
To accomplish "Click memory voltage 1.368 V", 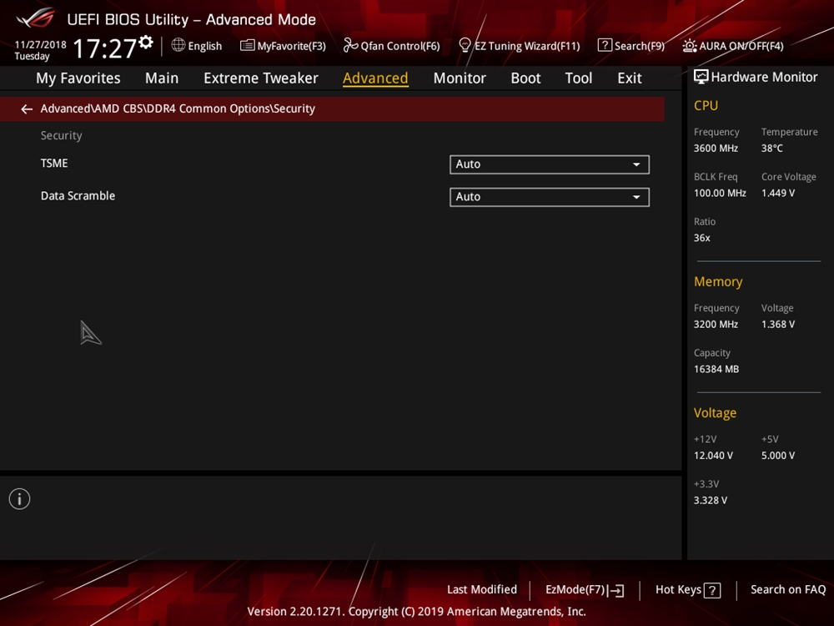I will click(x=777, y=325).
